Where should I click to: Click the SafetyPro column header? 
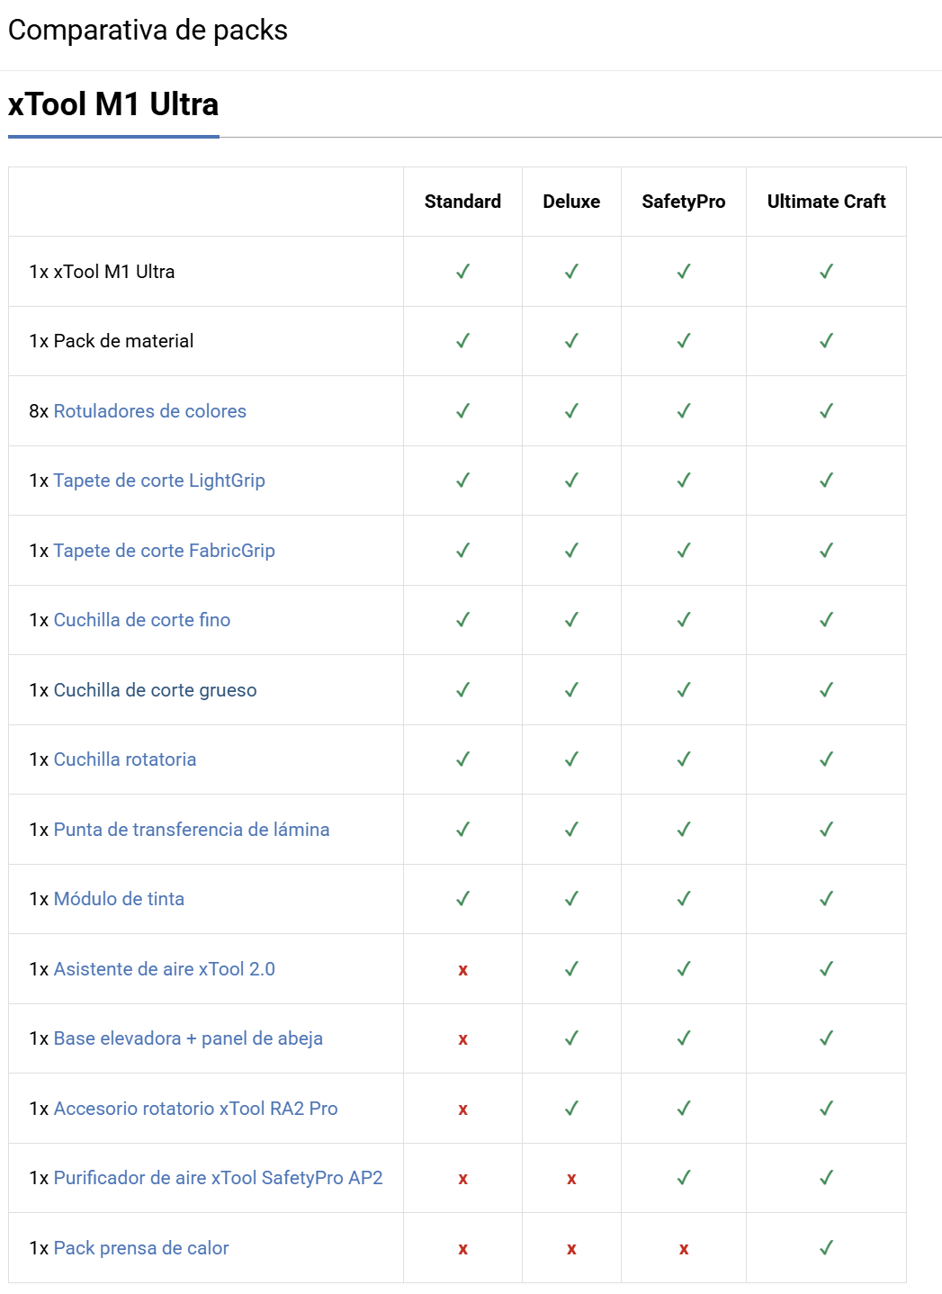pyautogui.click(x=684, y=202)
